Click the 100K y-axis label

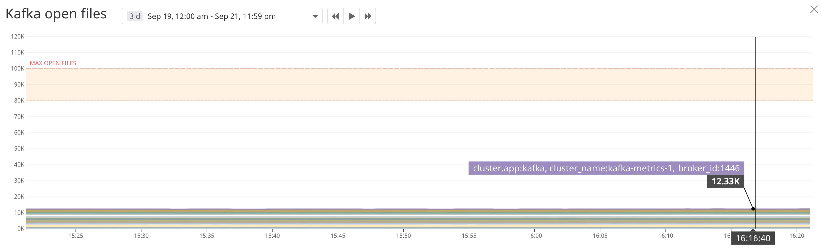pyautogui.click(x=18, y=68)
